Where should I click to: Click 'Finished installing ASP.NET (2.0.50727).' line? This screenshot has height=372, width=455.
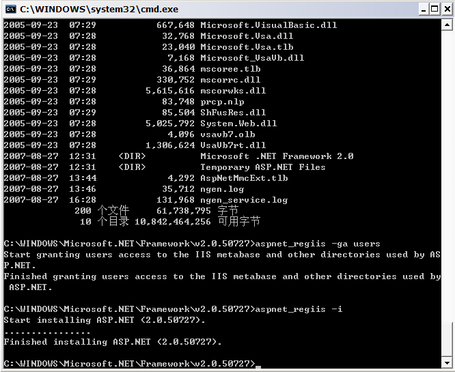(x=113, y=342)
